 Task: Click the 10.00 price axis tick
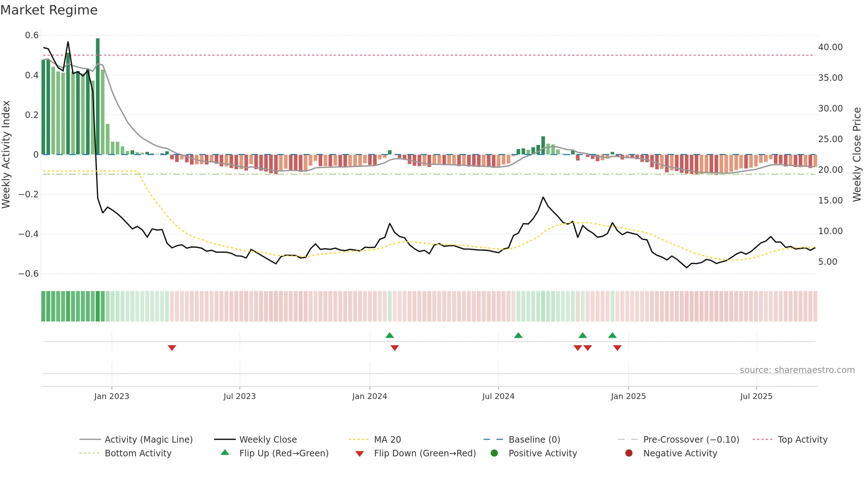click(x=831, y=231)
